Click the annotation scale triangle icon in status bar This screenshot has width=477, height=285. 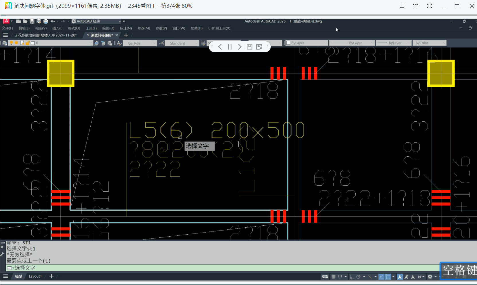tap(413, 276)
